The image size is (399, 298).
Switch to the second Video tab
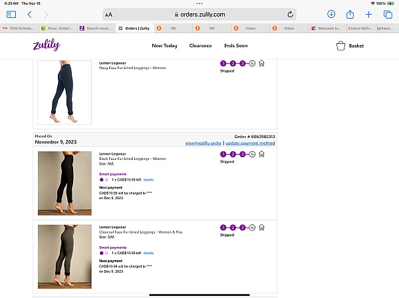289,28
